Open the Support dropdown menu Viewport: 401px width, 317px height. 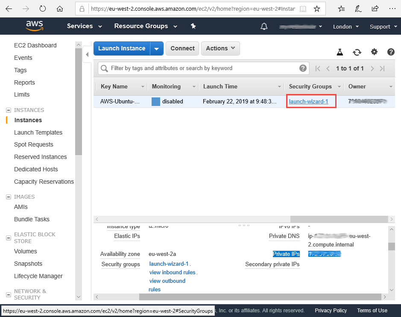click(x=383, y=26)
